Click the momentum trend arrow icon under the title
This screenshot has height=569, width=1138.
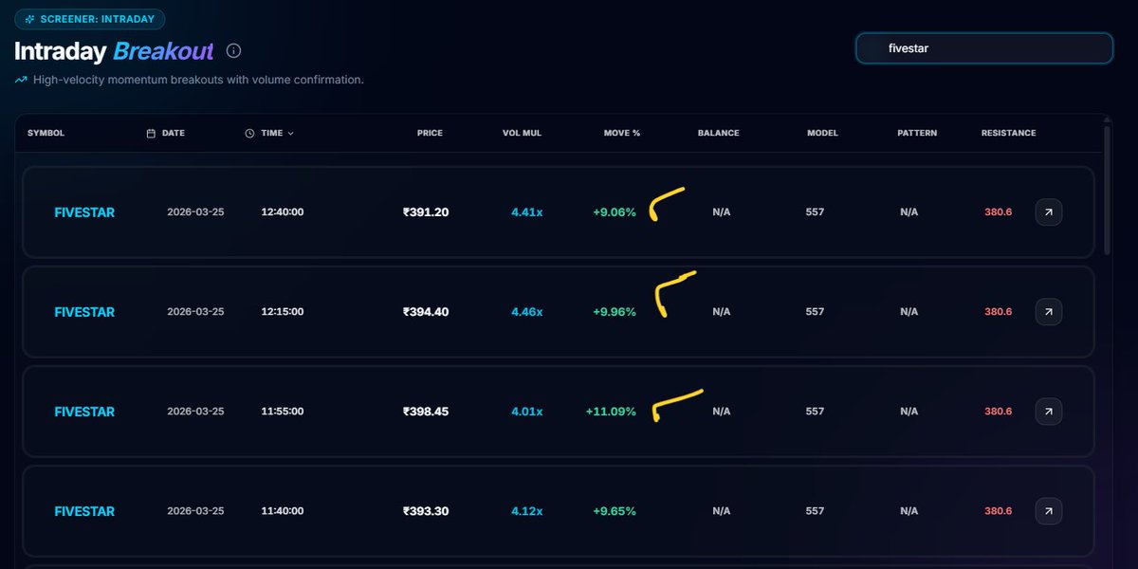tap(19, 80)
